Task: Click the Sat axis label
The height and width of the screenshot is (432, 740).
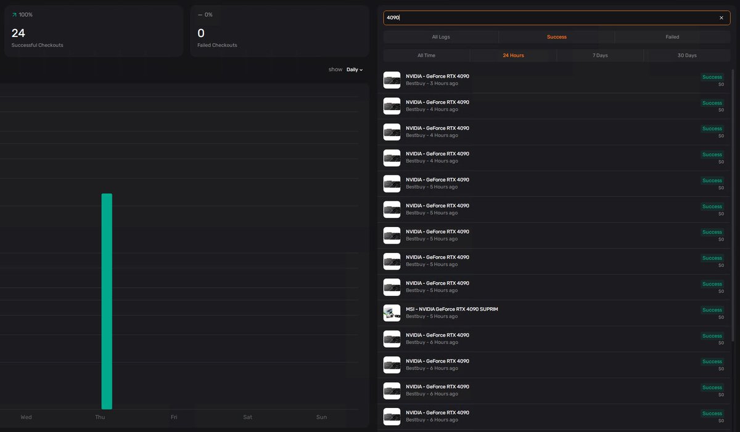Action: tap(247, 417)
